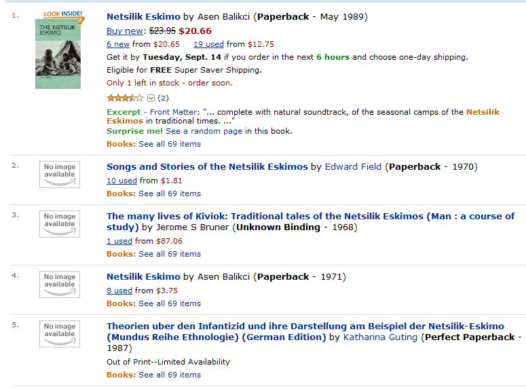Open Songs and Stories of the Netsilik Eskimos
This screenshot has height=389, width=526.
[x=207, y=167]
